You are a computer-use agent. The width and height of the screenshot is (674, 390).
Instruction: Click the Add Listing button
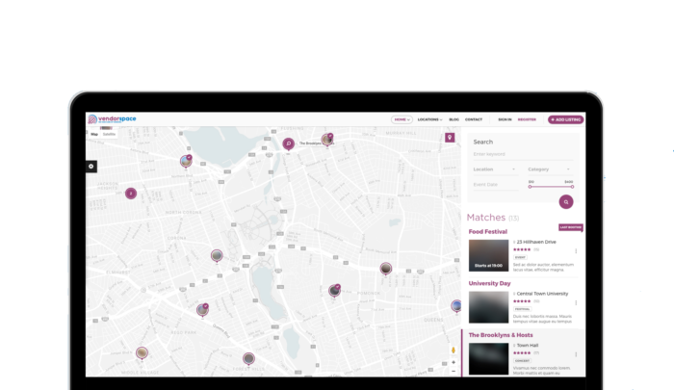point(565,119)
